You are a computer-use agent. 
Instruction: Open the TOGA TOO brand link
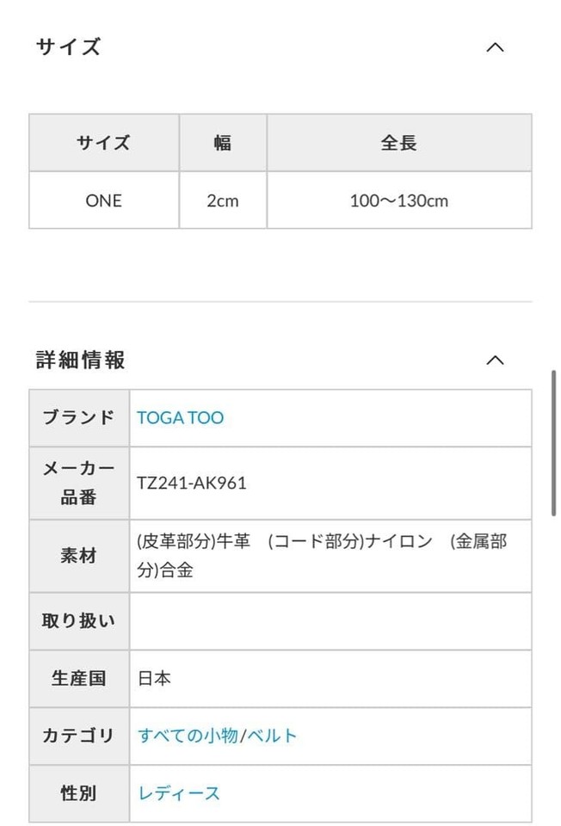(180, 418)
